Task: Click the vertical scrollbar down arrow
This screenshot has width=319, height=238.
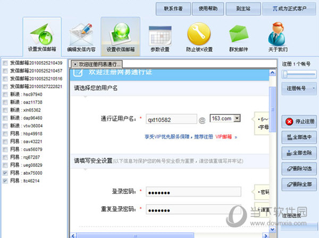Action: 272,229
